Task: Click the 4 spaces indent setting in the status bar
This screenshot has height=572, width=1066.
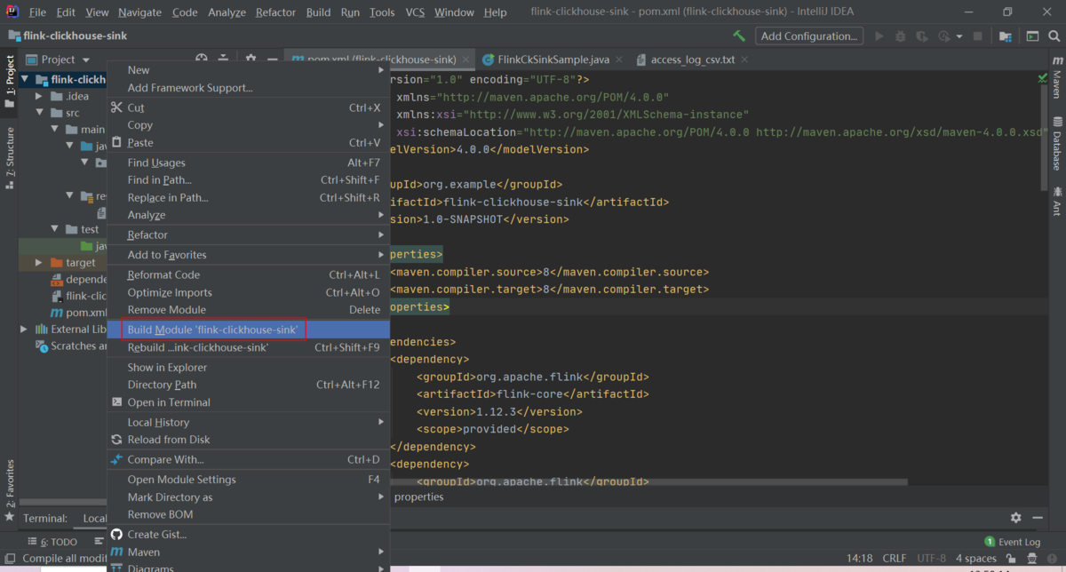Action: coord(975,559)
